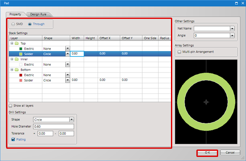Switch to the Property tab
The image size is (246, 161).
[x=15, y=14]
